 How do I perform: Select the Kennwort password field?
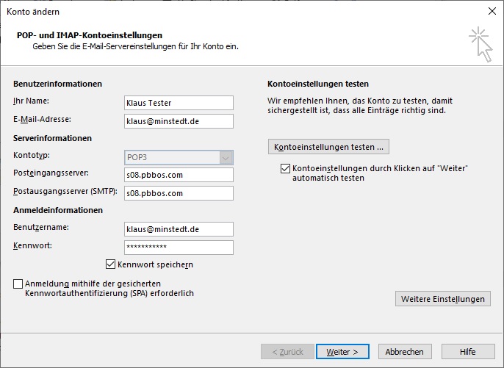tap(179, 248)
